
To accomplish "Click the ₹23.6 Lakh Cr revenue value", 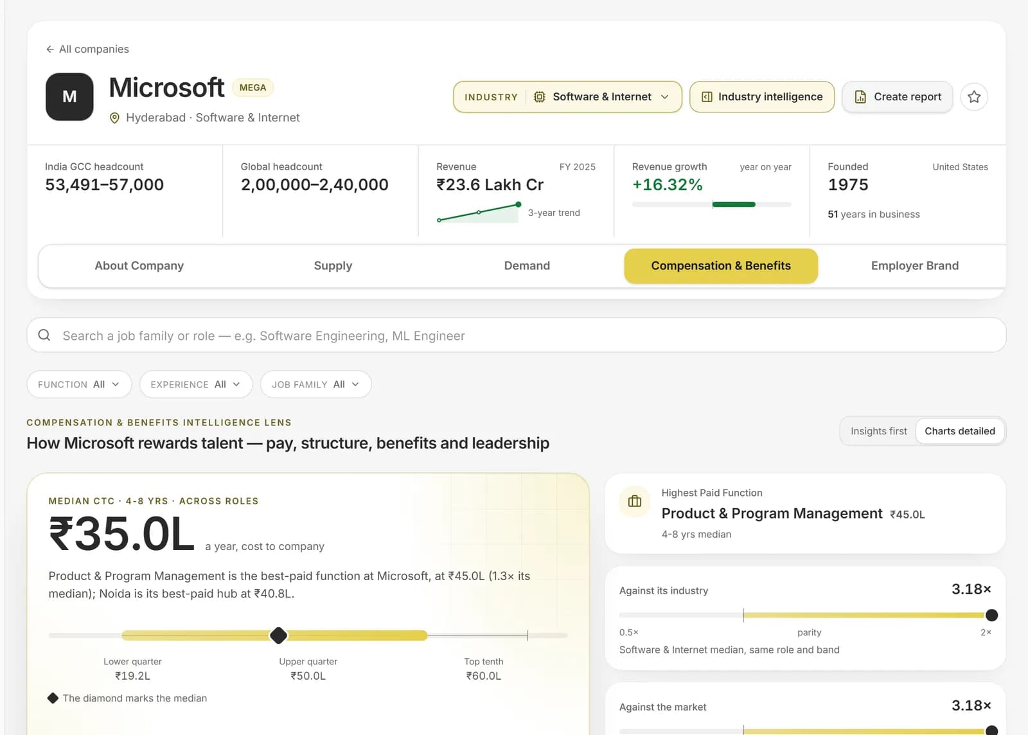I will click(490, 185).
